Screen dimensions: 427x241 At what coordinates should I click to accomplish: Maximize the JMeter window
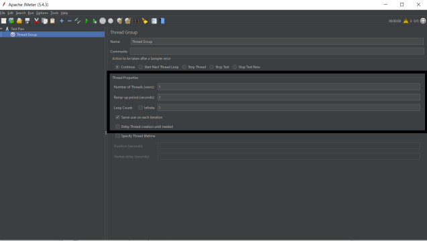tap(402, 5)
